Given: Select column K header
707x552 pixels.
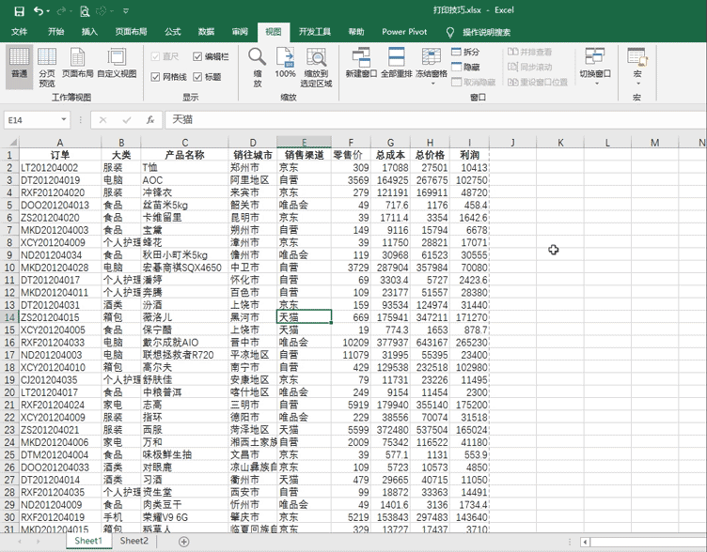Looking at the screenshot, I should (x=560, y=143).
